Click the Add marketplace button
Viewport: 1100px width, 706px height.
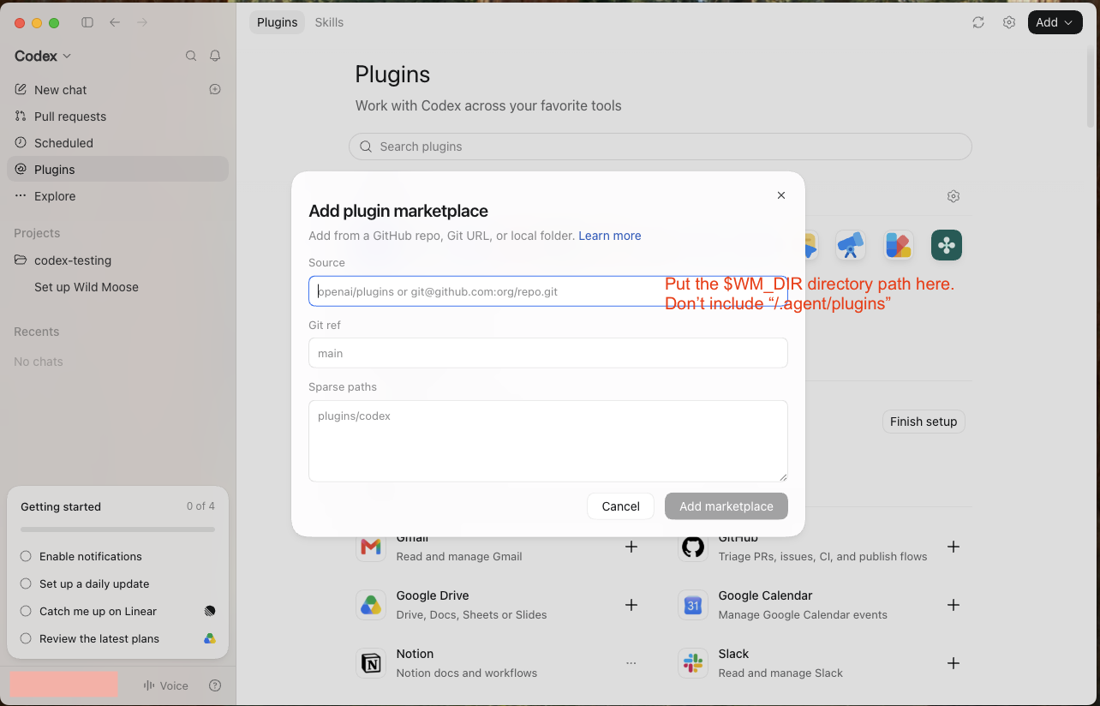(726, 506)
